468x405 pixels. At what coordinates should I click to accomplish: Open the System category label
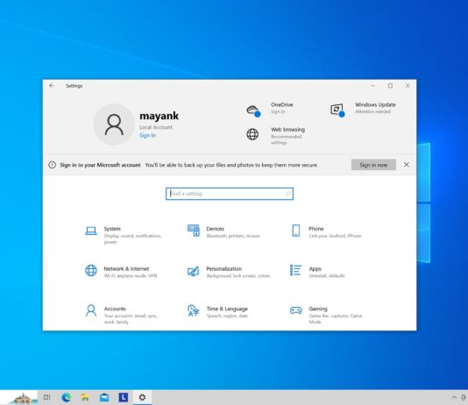[112, 229]
